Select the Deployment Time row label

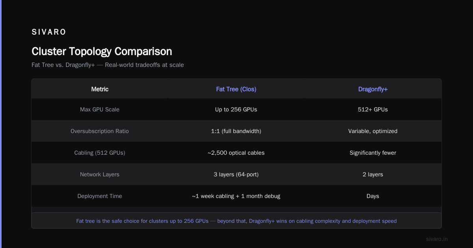100,196
